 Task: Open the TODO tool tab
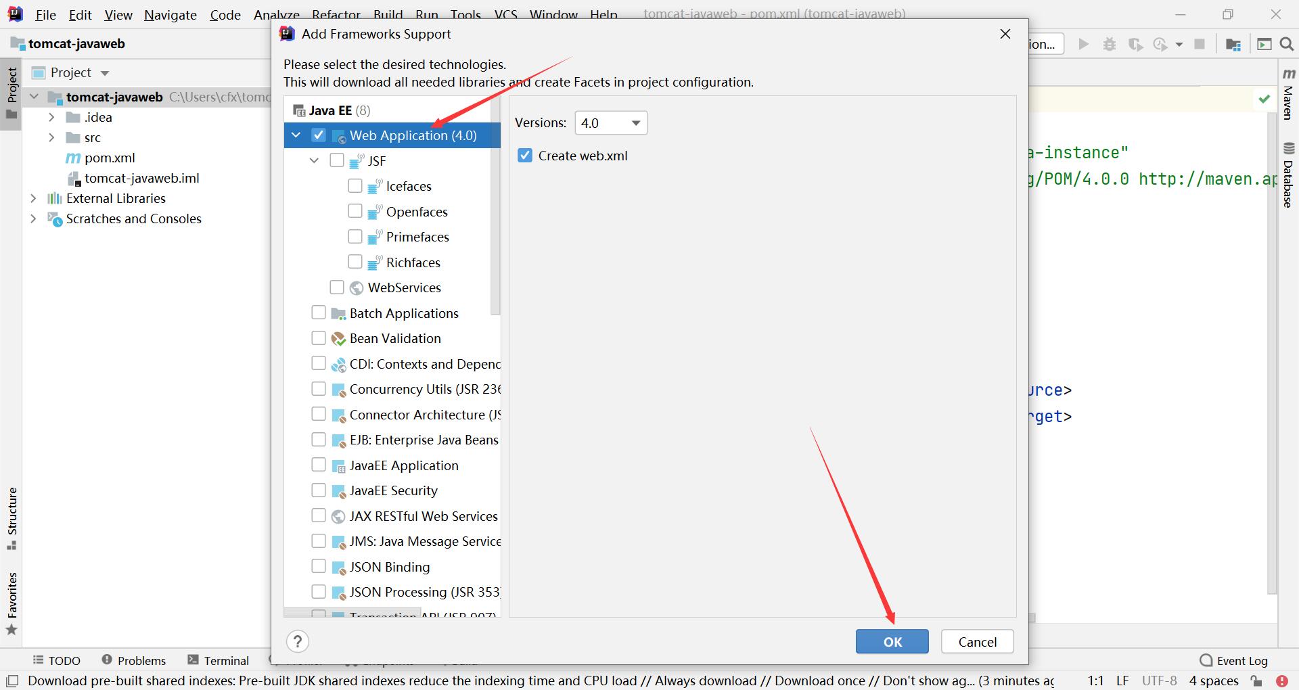tap(57, 661)
